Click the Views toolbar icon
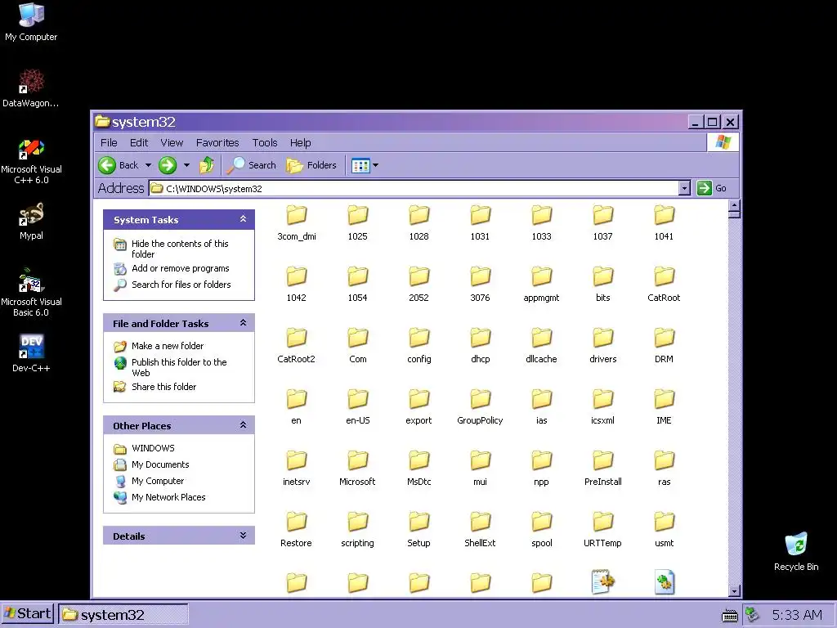This screenshot has height=628, width=837. tap(360, 165)
